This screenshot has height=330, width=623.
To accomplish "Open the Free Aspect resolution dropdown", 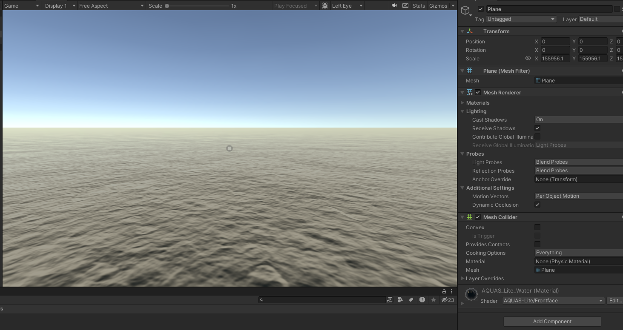I will pyautogui.click(x=112, y=6).
